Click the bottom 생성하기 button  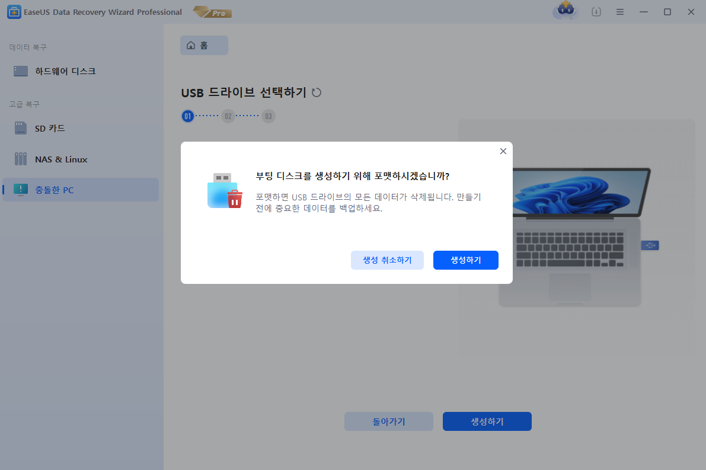pos(487,421)
